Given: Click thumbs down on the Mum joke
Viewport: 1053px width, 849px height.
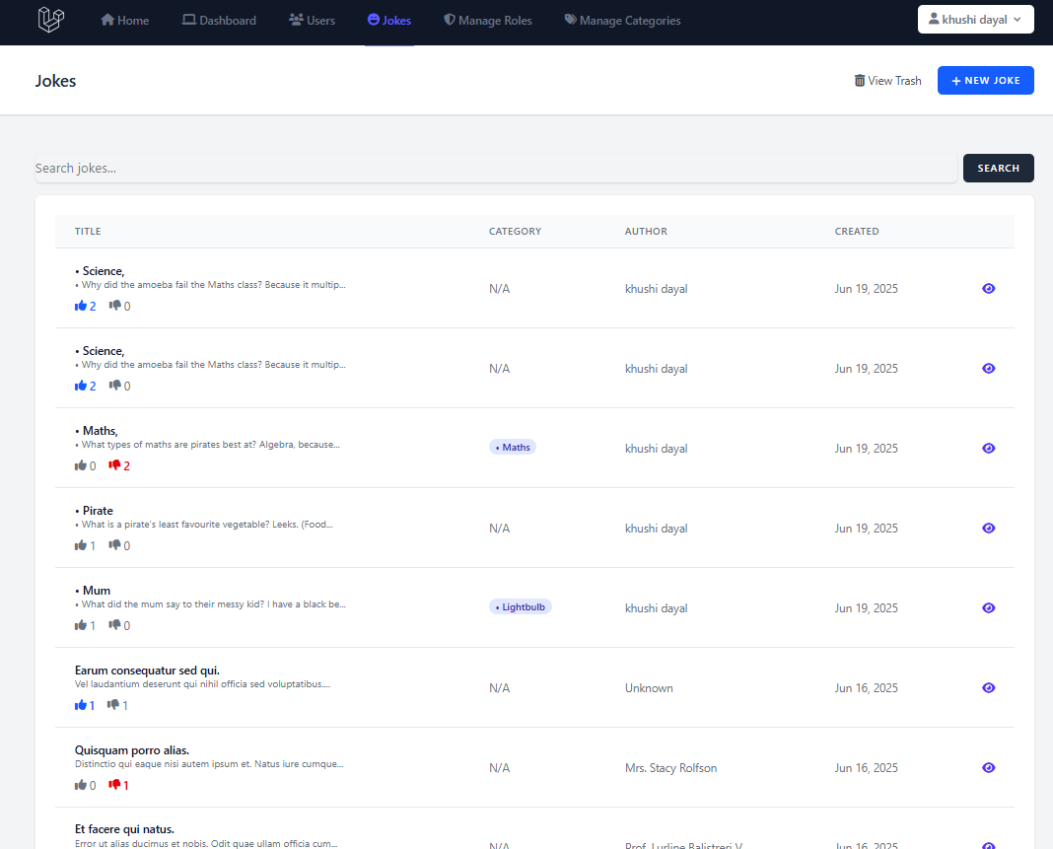Looking at the screenshot, I should pos(114,625).
